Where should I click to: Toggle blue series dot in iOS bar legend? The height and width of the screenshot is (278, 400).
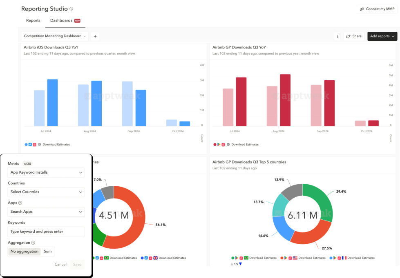click(x=26, y=144)
